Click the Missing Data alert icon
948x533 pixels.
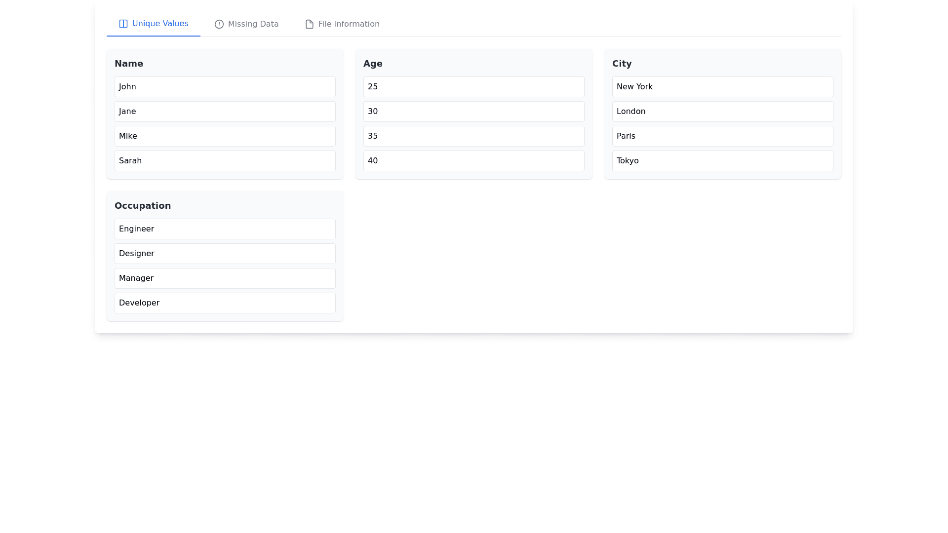[219, 24]
